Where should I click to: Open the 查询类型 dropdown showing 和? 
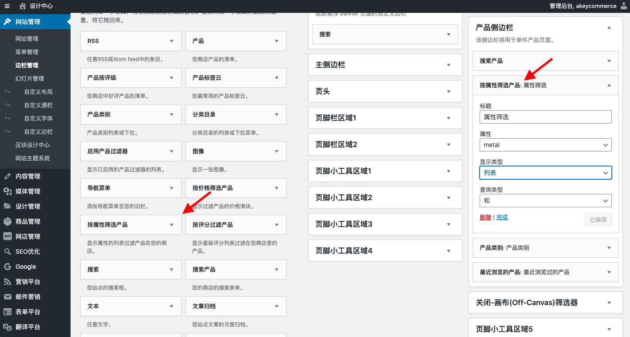(545, 201)
